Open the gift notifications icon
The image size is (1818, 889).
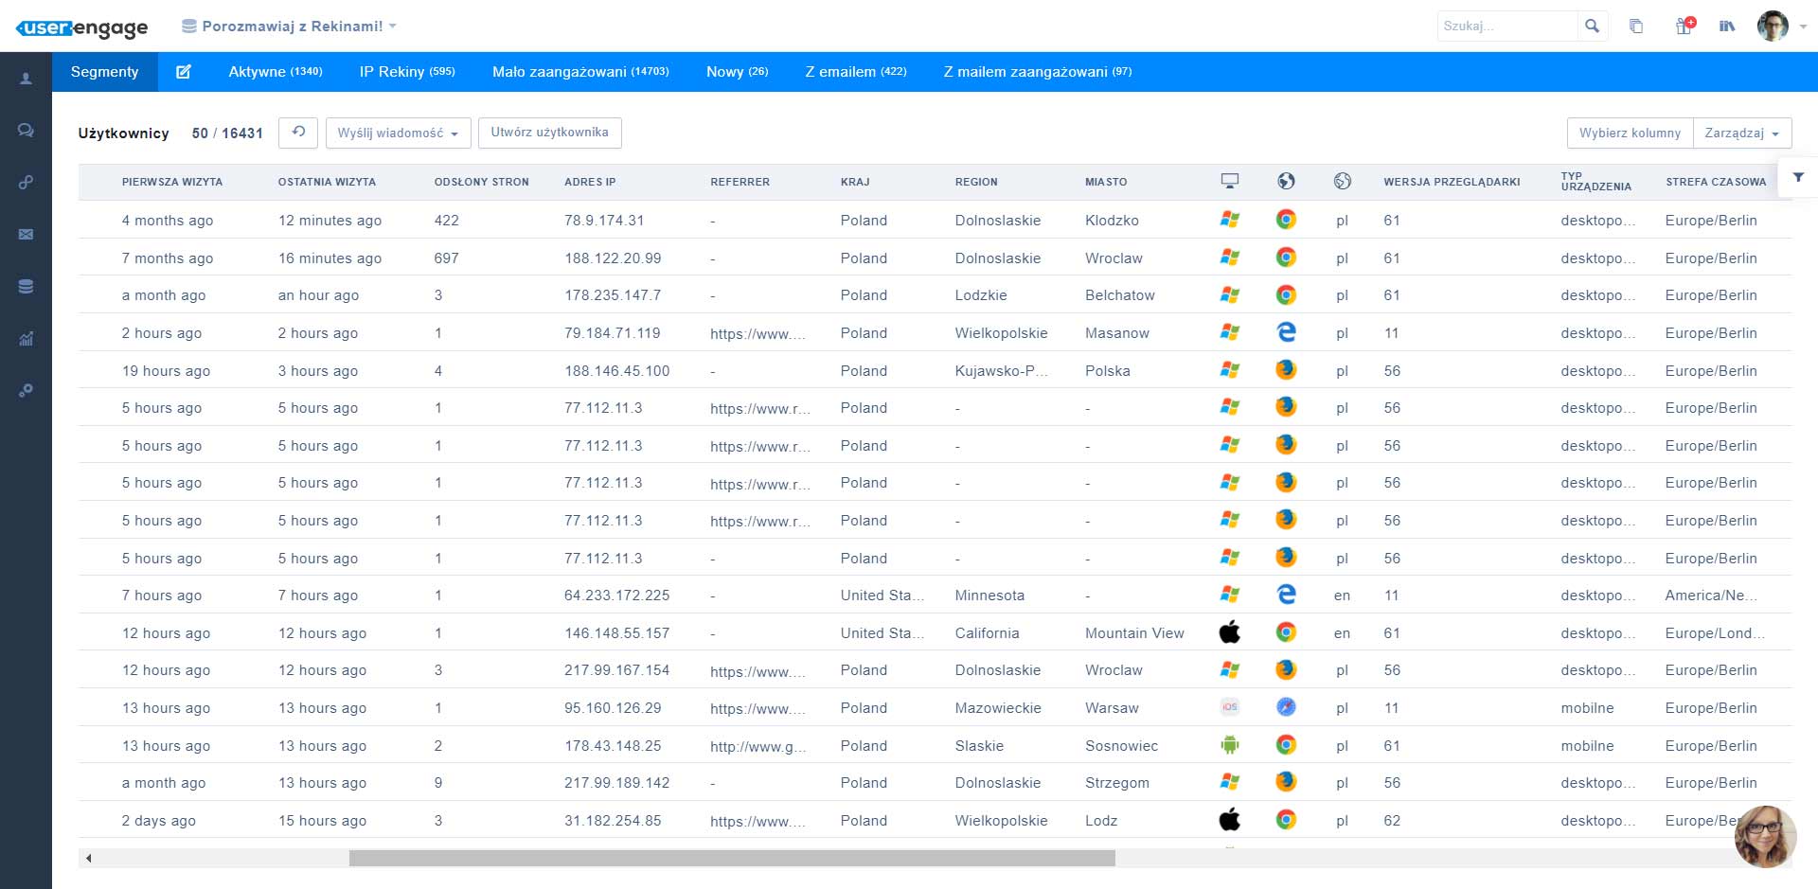(x=1684, y=26)
